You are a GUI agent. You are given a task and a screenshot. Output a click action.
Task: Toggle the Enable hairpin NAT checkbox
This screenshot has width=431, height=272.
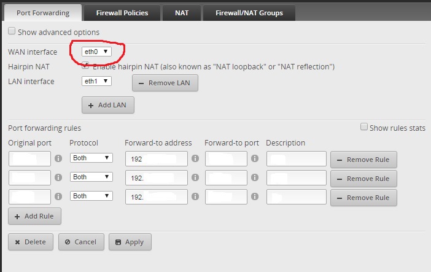[x=85, y=65]
